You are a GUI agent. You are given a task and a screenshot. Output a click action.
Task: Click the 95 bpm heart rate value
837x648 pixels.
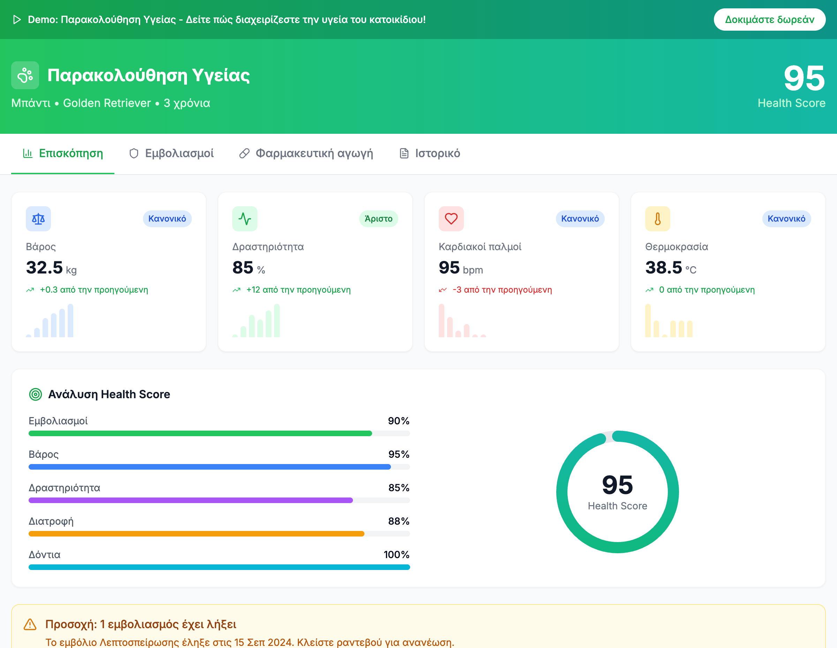461,268
